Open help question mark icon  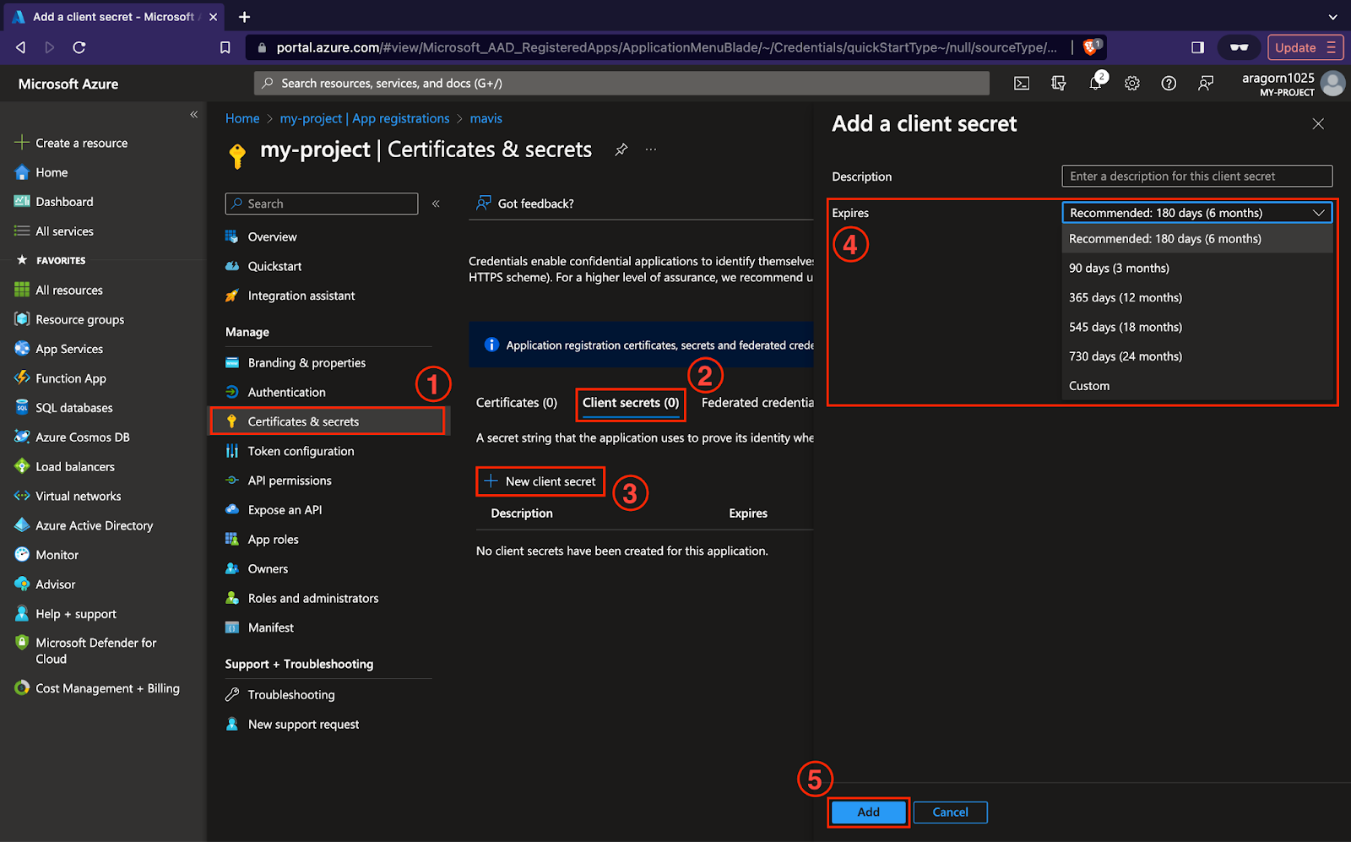tap(1169, 83)
